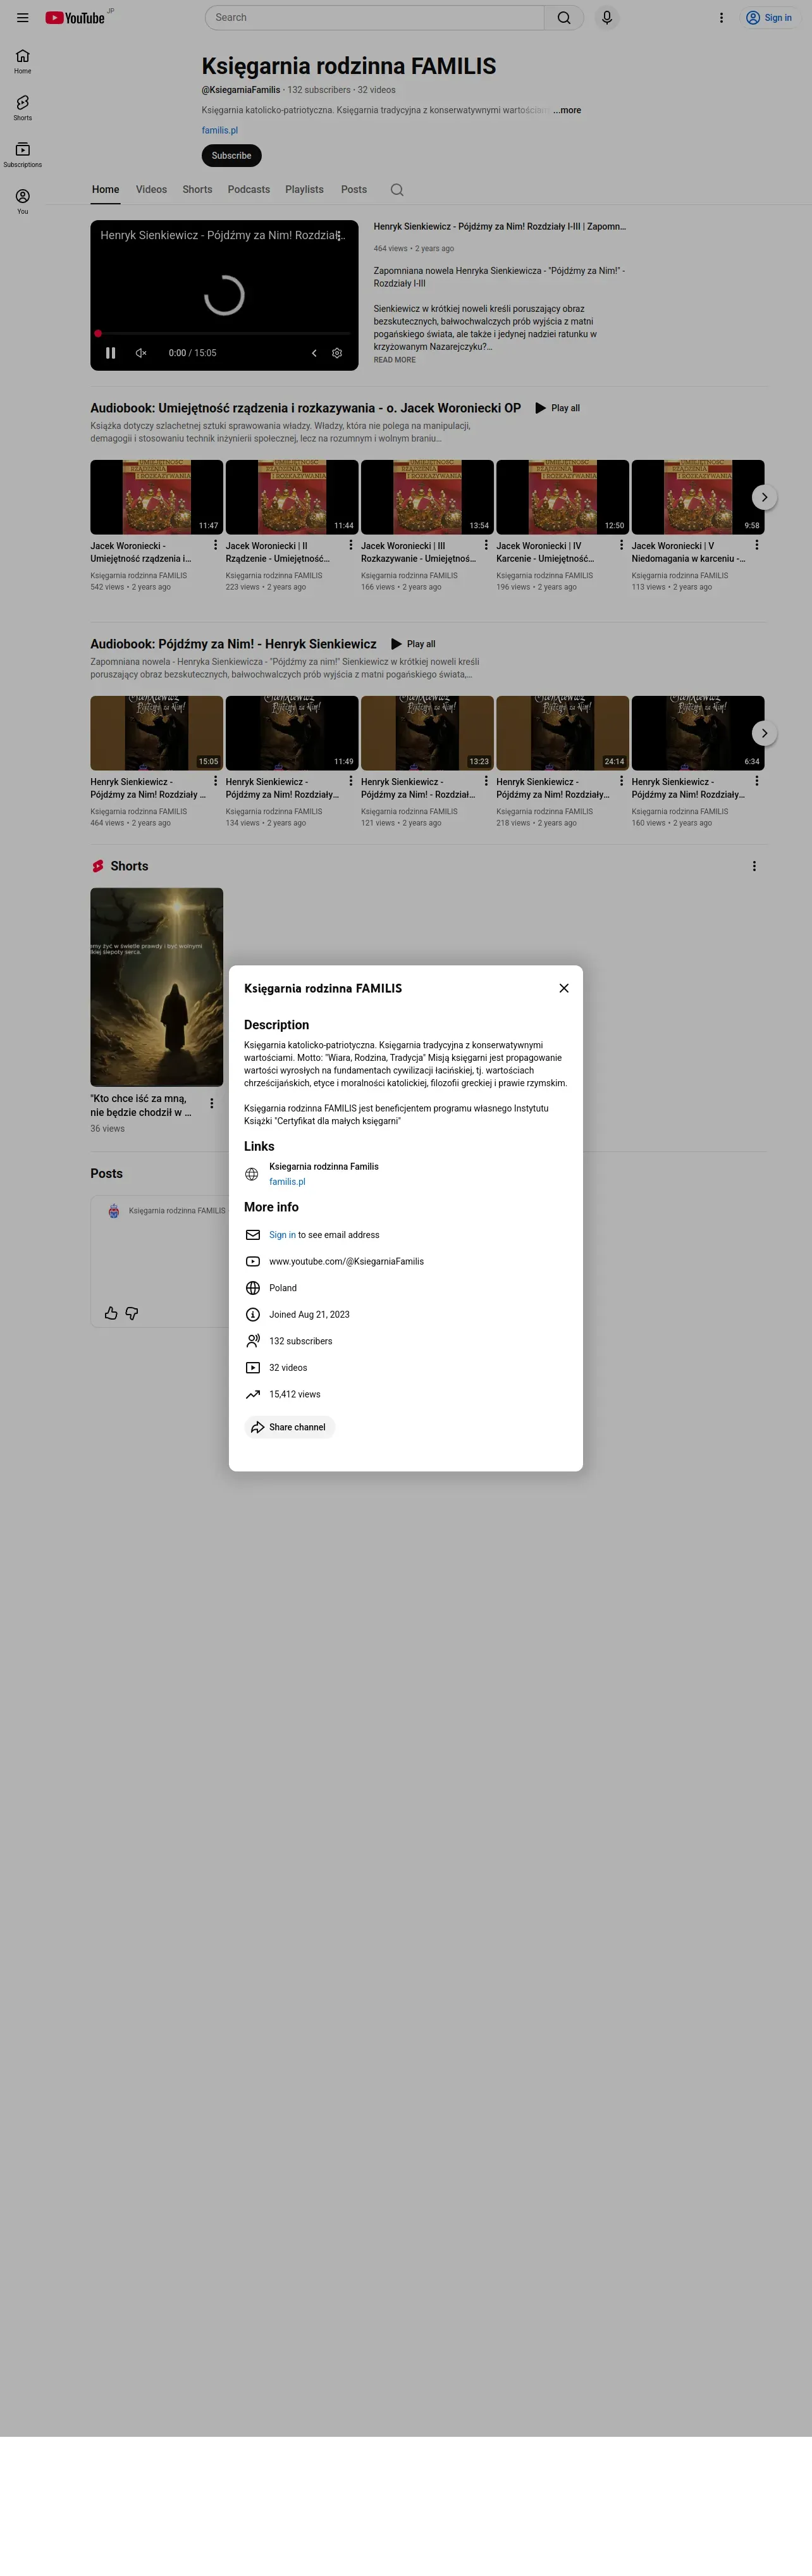This screenshot has height=2576, width=812.
Task: Search within the channel via magnifier icon
Action: click(x=397, y=190)
